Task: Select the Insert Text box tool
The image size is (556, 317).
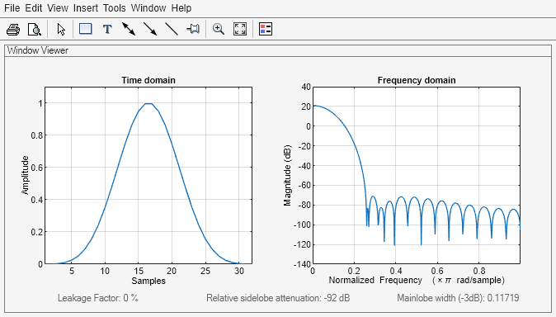Action: pos(107,29)
